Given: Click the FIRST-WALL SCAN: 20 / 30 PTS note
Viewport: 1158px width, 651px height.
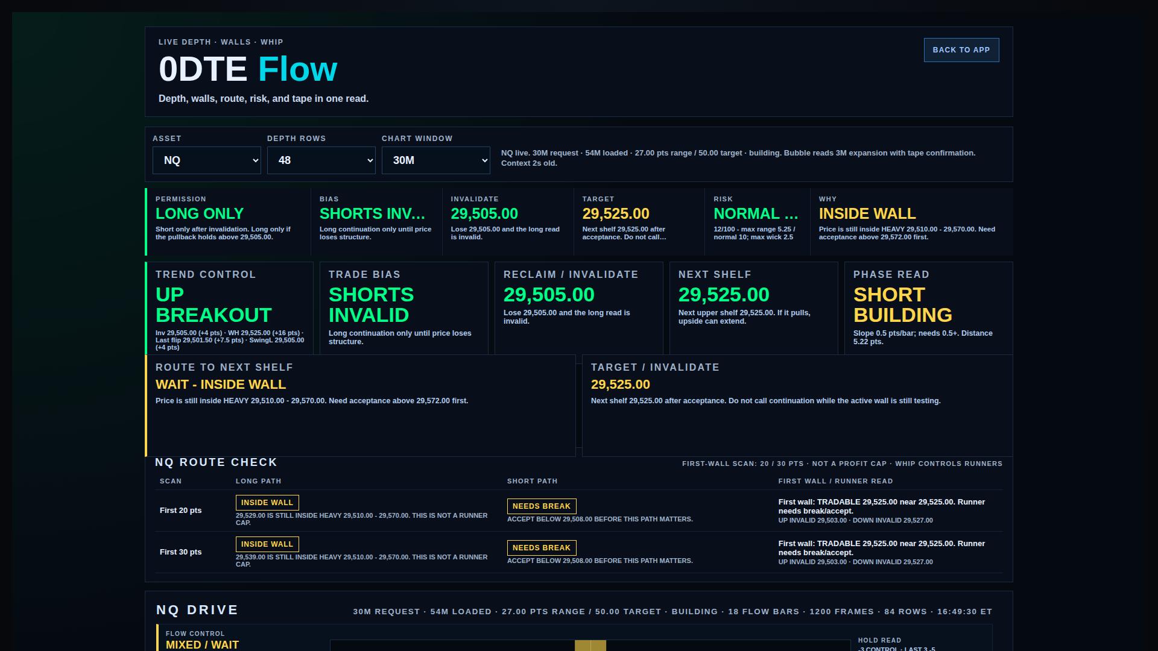Looking at the screenshot, I should [842, 464].
